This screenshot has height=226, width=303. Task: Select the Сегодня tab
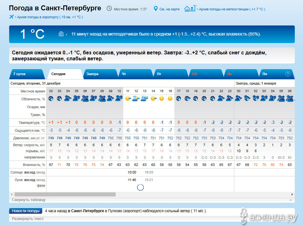point(65,74)
